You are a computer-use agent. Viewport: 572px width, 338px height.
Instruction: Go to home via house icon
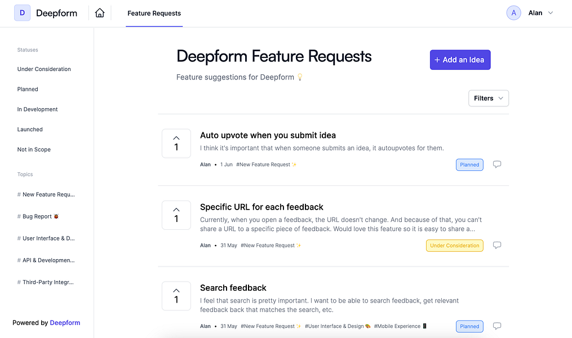[x=100, y=13]
